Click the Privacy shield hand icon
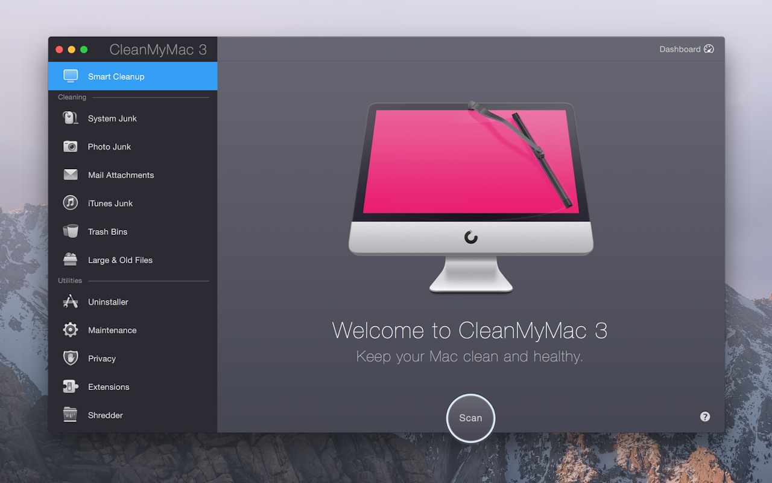This screenshot has width=772, height=483. point(71,359)
